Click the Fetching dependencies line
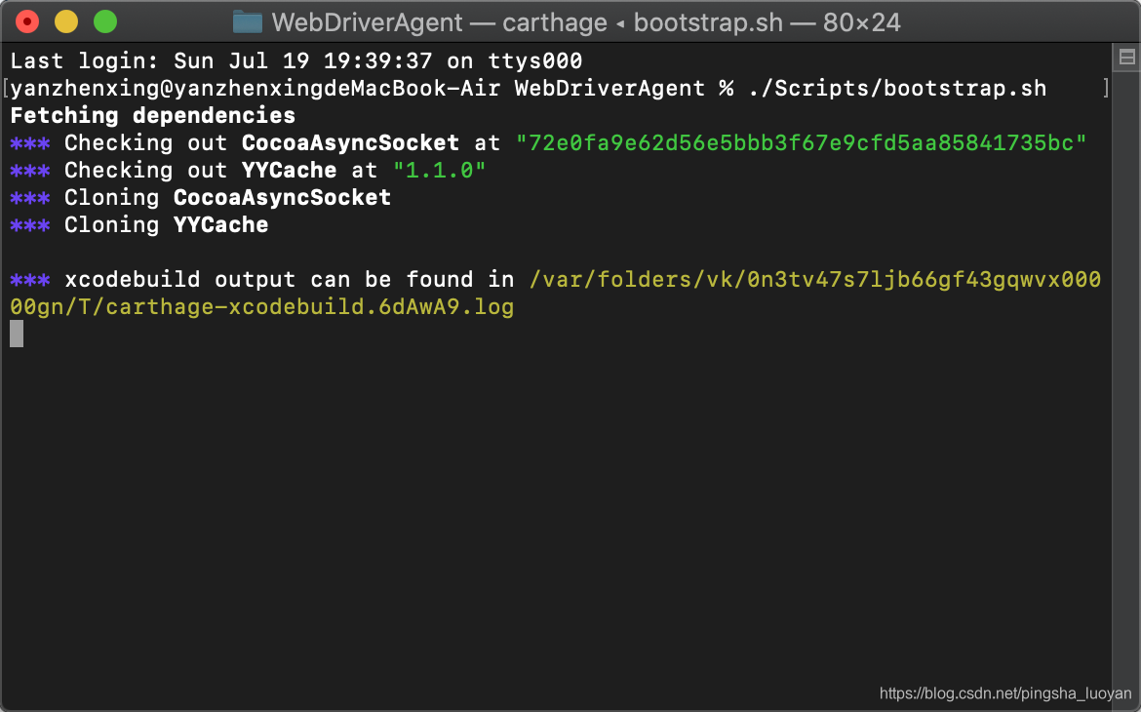Viewport: 1141px width, 712px height. tap(151, 115)
